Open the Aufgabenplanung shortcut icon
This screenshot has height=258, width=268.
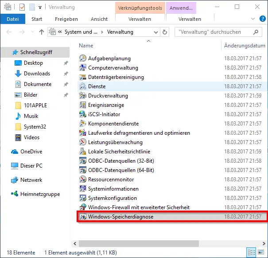click(x=83, y=59)
